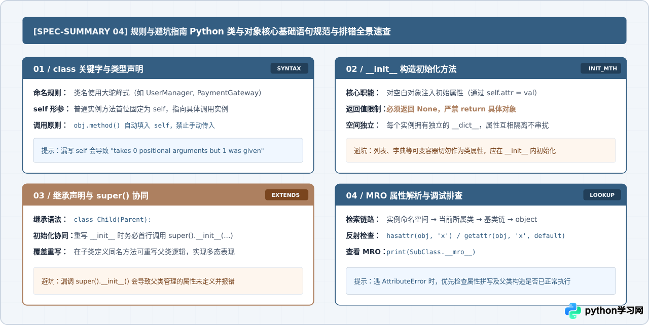Viewport: 649px width, 325px height.
Task: Click the '检索链路：' label
Action: (363, 219)
